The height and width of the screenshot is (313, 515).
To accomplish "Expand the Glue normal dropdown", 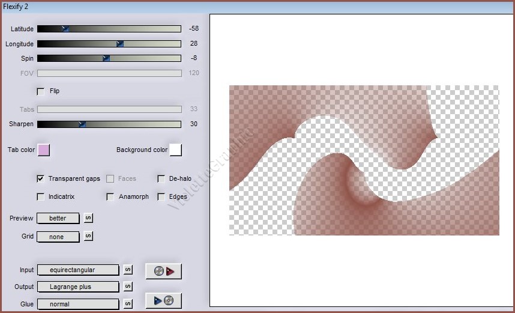I will 78,304.
